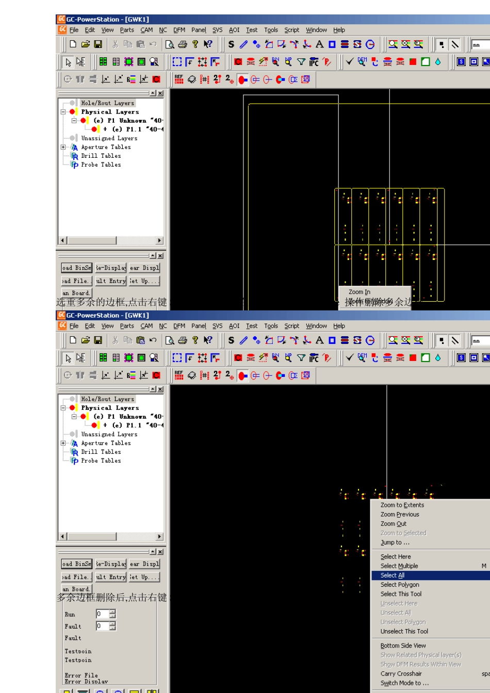Image resolution: width=490 pixels, height=693 pixels.
Task: Open the CAM menu in lower window
Action: tap(146, 326)
